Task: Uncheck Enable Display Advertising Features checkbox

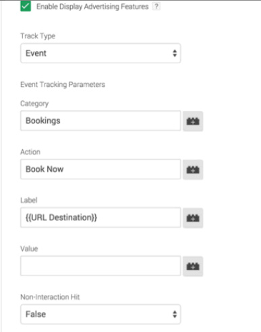Action: coord(26,6)
